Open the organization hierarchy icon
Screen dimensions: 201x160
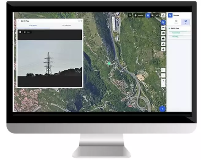click(163, 15)
